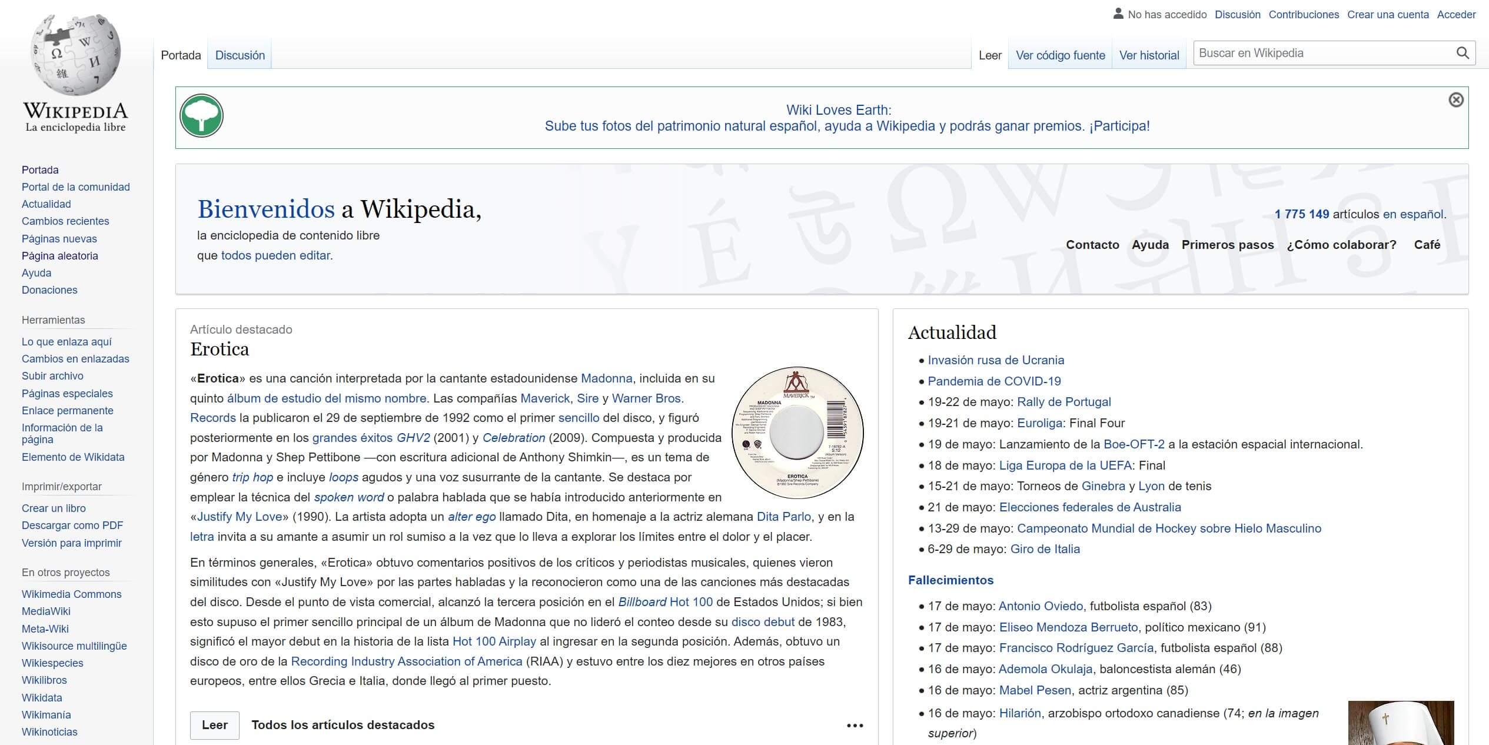
Task: Dismiss the Wiki Loves Earth banner
Action: coord(1455,100)
